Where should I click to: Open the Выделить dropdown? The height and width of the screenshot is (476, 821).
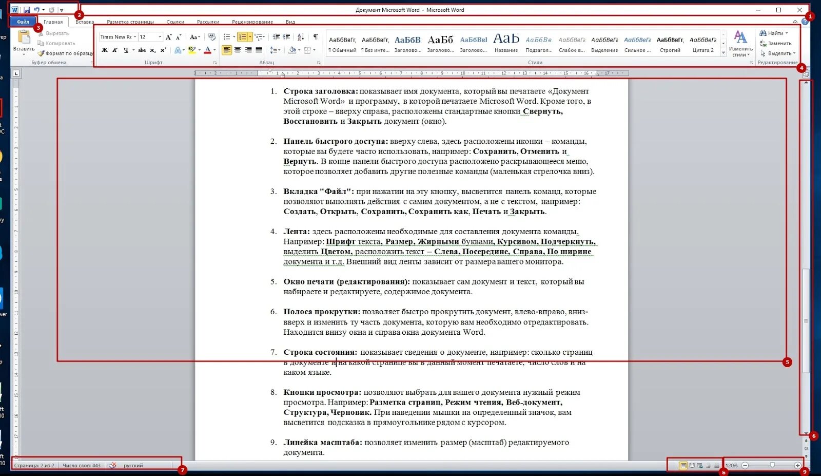point(778,53)
